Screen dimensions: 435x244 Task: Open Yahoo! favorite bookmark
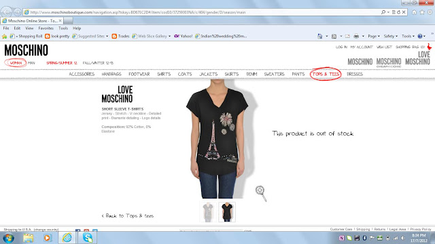coord(183,36)
